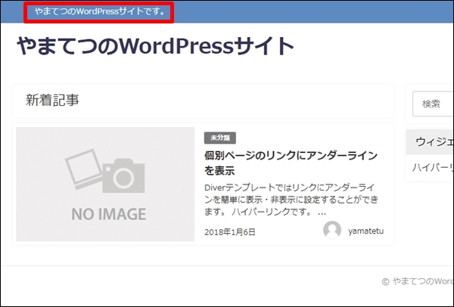454x307 pixels.
Task: Open the NO IMAGE post thumbnail
Action: pyautogui.click(x=105, y=184)
